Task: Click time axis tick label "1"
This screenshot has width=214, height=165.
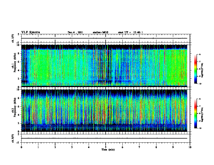Action: [38, 147]
